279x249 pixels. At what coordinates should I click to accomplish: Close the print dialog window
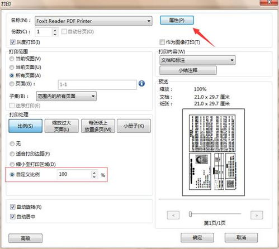point(268,2)
